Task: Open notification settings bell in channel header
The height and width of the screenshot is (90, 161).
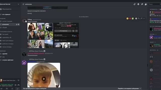Action: pyautogui.click(x=138, y=4)
